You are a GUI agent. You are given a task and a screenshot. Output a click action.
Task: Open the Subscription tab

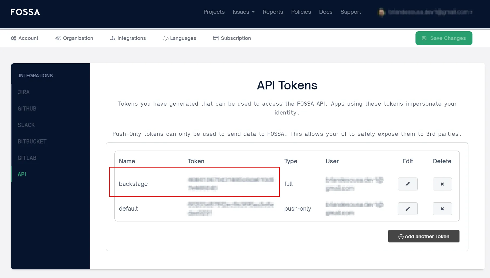point(232,38)
